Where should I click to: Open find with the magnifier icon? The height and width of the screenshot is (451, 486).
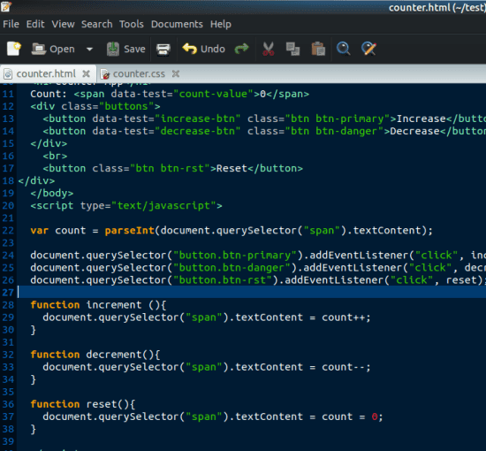click(x=344, y=49)
